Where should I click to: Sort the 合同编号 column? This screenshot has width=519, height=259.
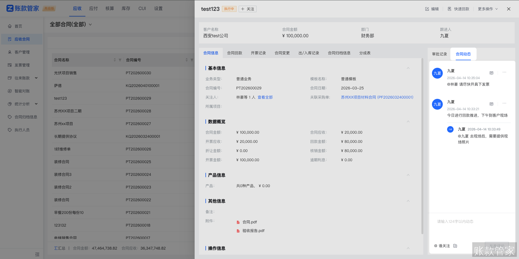(x=187, y=60)
